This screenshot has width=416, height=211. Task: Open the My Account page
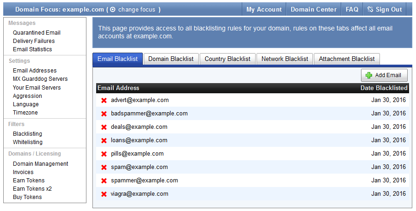[264, 9]
